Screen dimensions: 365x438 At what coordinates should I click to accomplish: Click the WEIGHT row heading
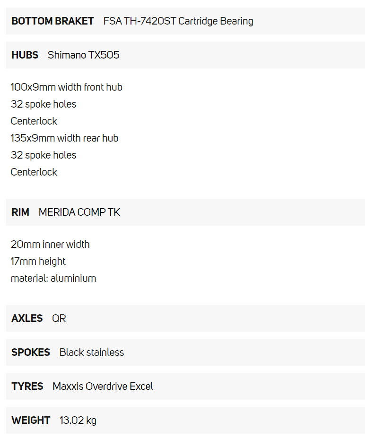tap(31, 421)
